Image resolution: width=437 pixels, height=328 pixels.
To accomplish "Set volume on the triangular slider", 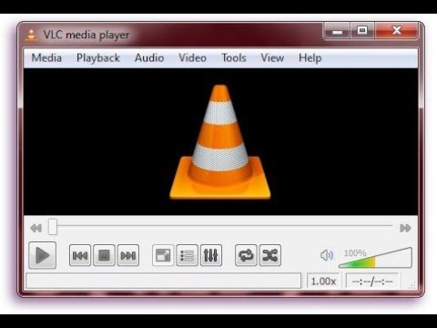I will [x=375, y=258].
